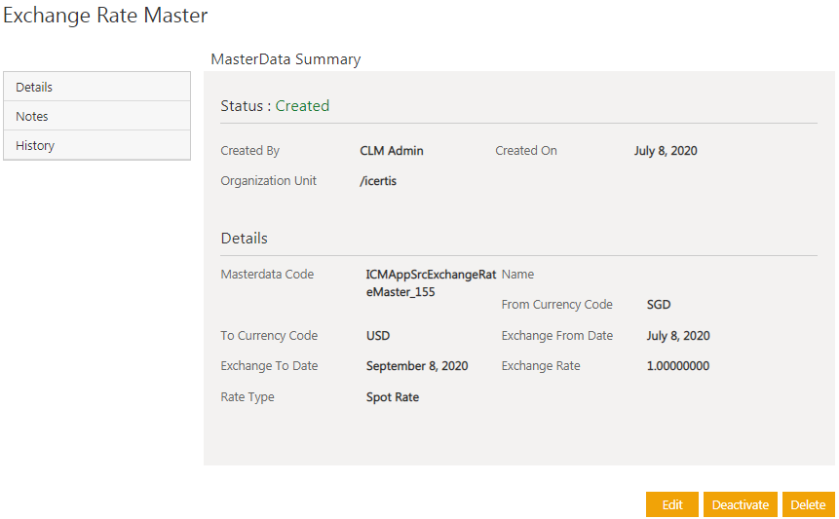Click the Exchange Rate Master page title
The image size is (839, 519).
tap(105, 16)
